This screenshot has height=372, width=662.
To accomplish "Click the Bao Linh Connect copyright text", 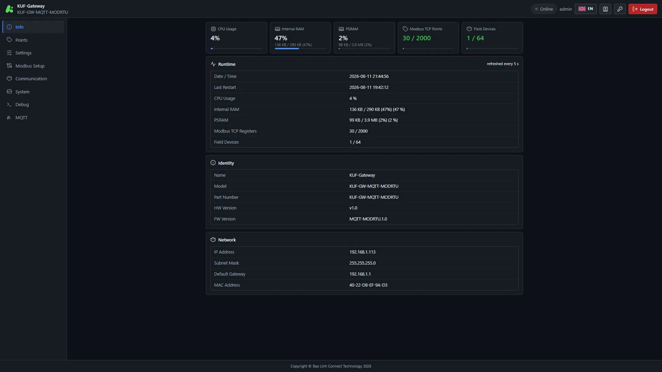I will tap(331, 366).
